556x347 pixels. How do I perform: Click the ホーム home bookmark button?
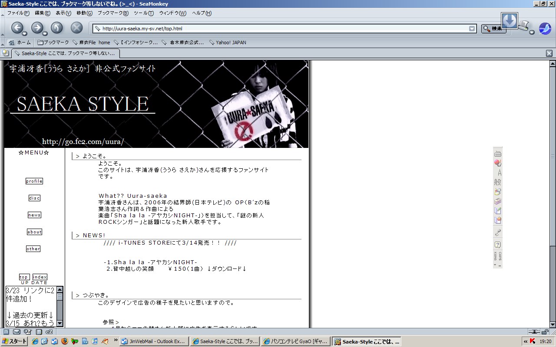20,43
